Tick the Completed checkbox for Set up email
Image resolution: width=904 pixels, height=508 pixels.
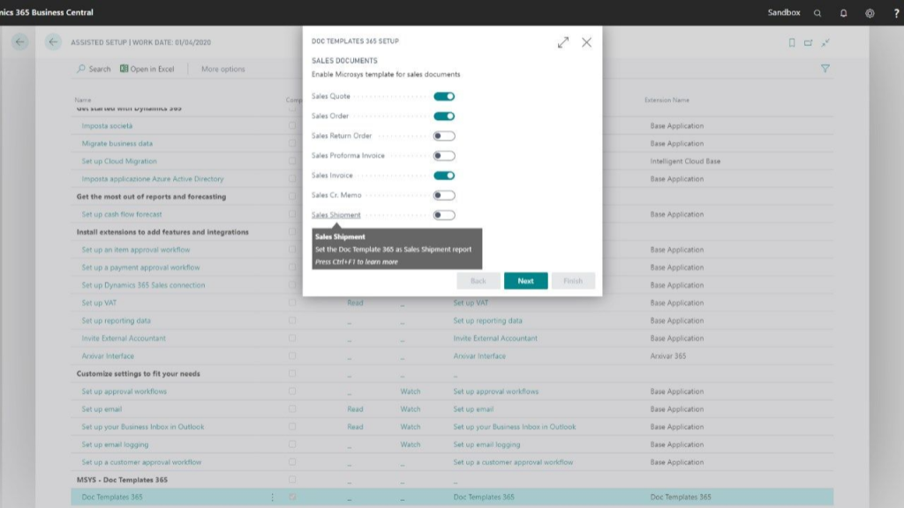coord(292,409)
